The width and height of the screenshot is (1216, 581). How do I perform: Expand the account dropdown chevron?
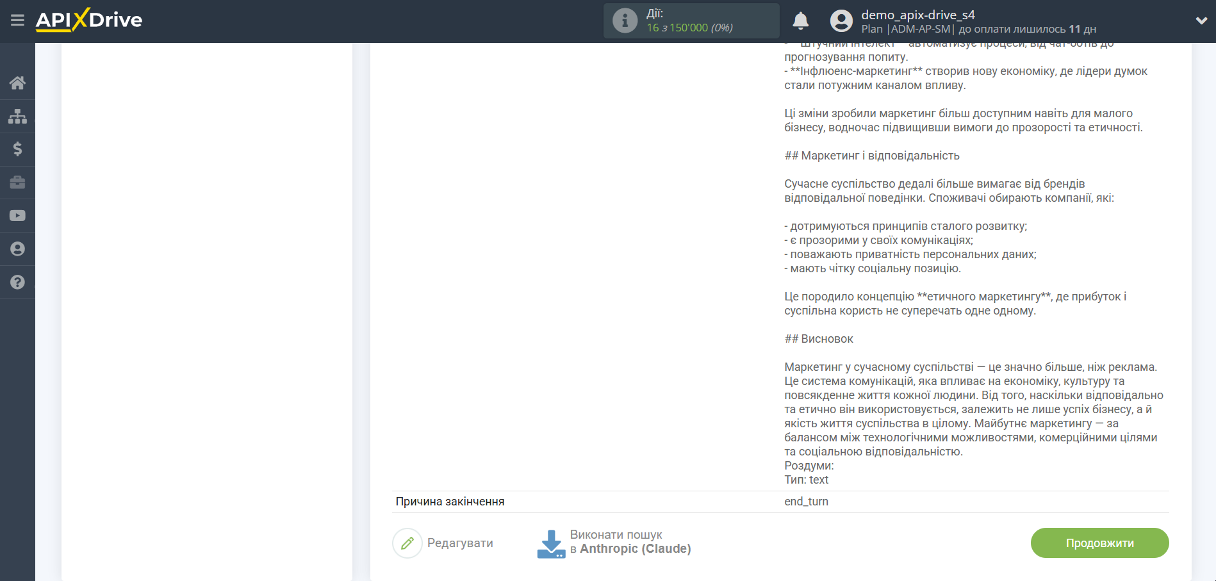point(1201,21)
